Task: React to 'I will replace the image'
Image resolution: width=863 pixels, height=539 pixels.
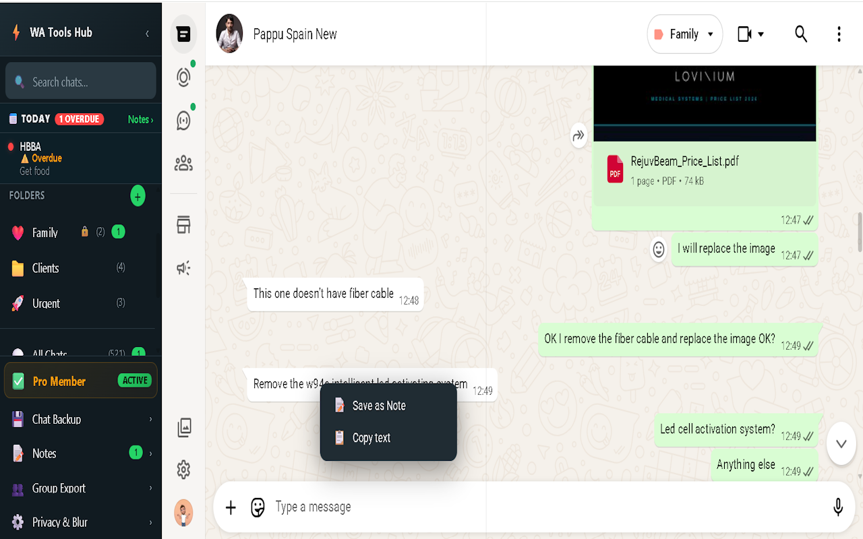Action: 658,249
